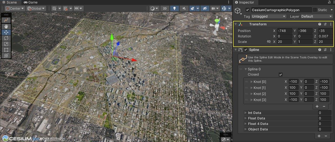Click the Position X input field
Viewport: 335px width, 142px height.
click(x=284, y=31)
